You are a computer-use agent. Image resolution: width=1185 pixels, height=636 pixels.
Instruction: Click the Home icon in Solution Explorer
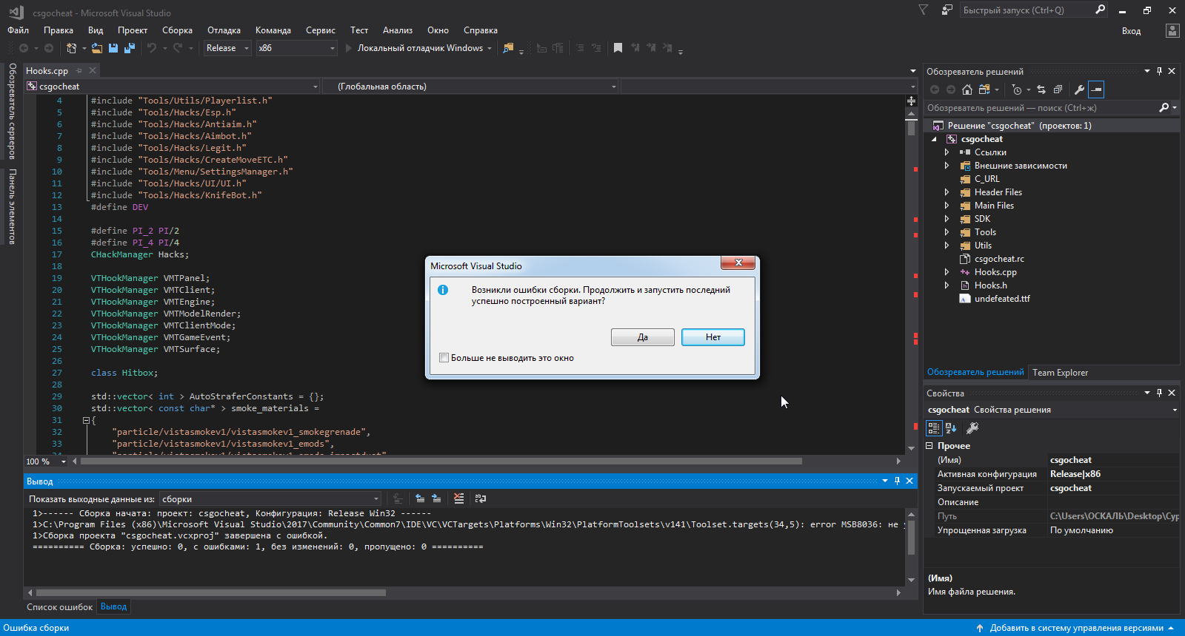[967, 89]
